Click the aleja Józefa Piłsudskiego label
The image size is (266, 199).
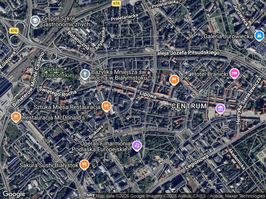[188, 53]
